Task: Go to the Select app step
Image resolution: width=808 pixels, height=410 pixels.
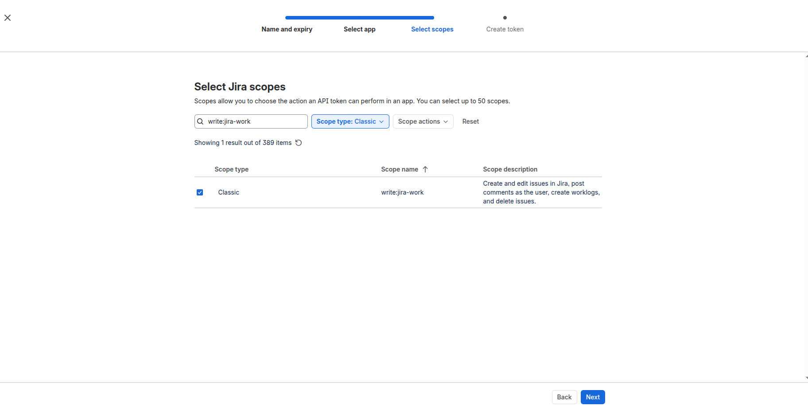Action: 360,29
